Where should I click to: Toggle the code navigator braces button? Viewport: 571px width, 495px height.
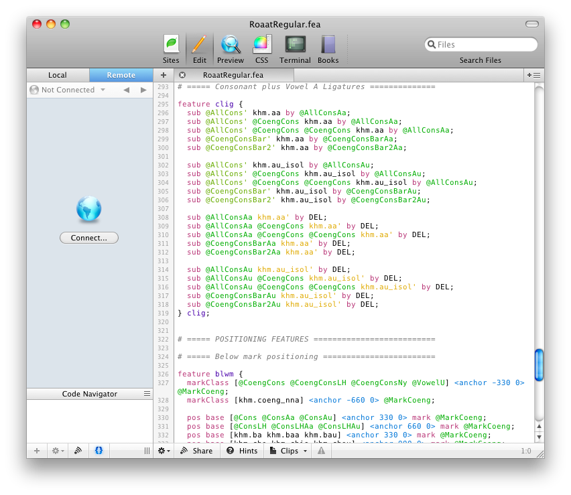(x=99, y=451)
